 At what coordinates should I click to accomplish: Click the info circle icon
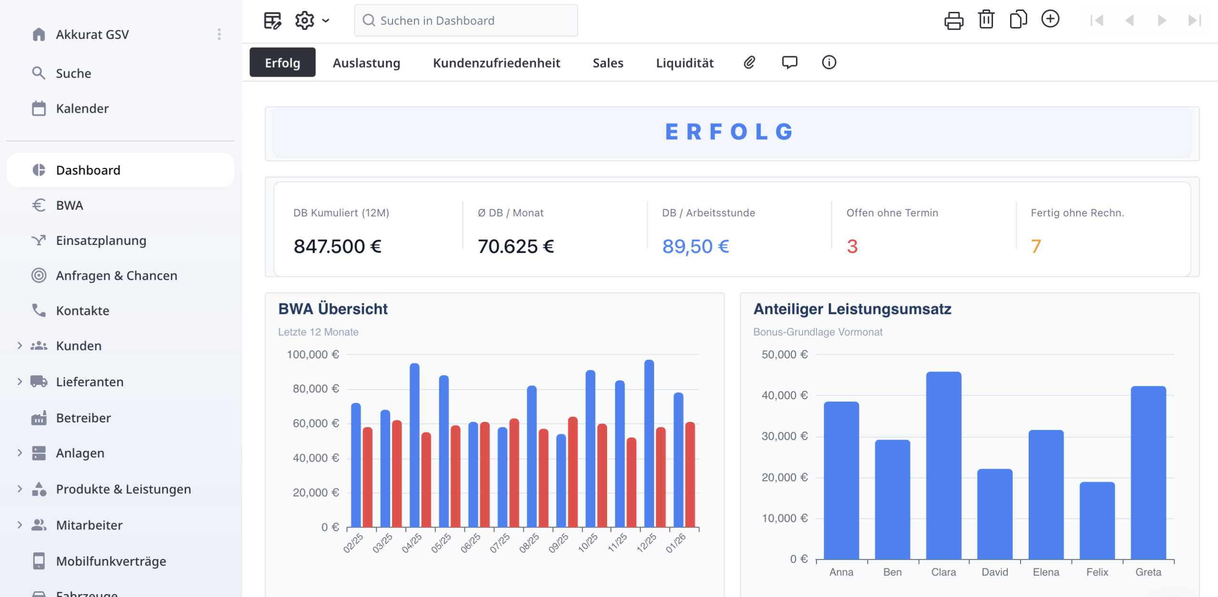coord(829,62)
